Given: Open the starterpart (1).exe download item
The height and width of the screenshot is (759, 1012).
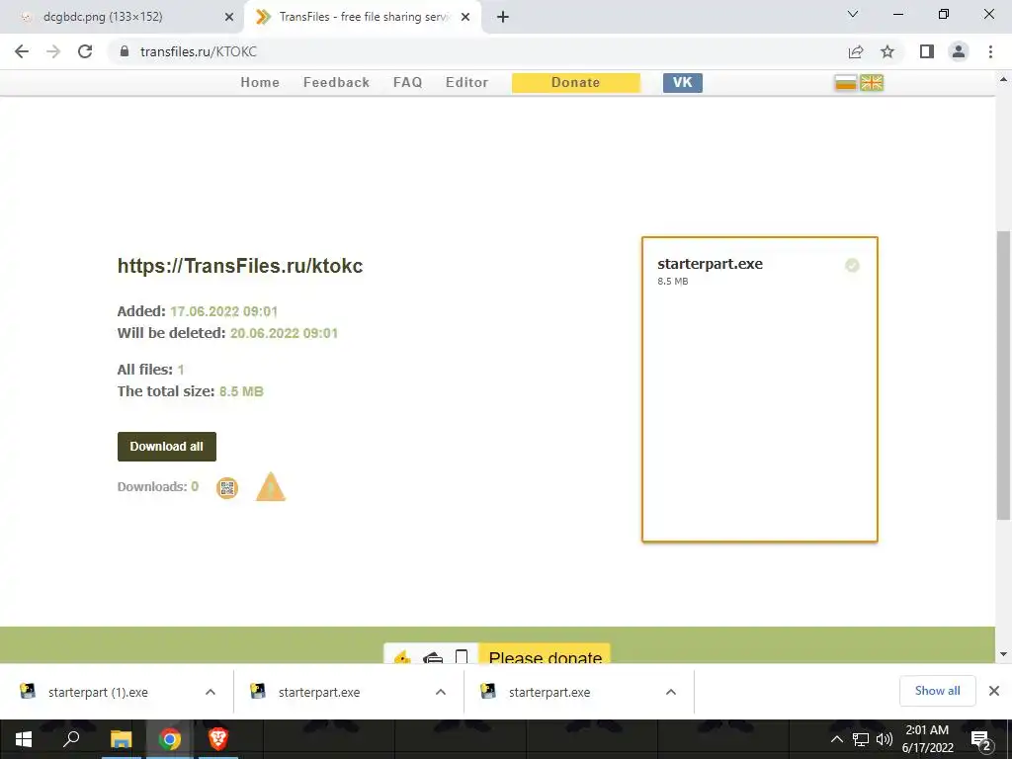Looking at the screenshot, I should 98,693.
